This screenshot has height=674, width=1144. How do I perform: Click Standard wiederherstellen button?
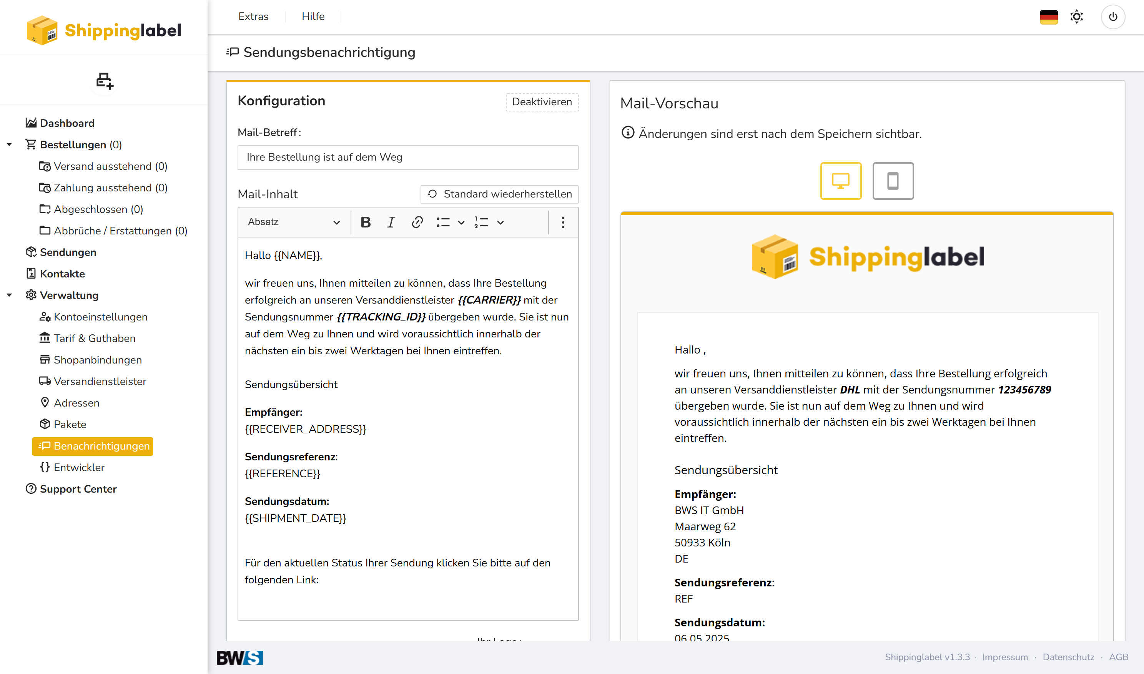[x=499, y=194]
